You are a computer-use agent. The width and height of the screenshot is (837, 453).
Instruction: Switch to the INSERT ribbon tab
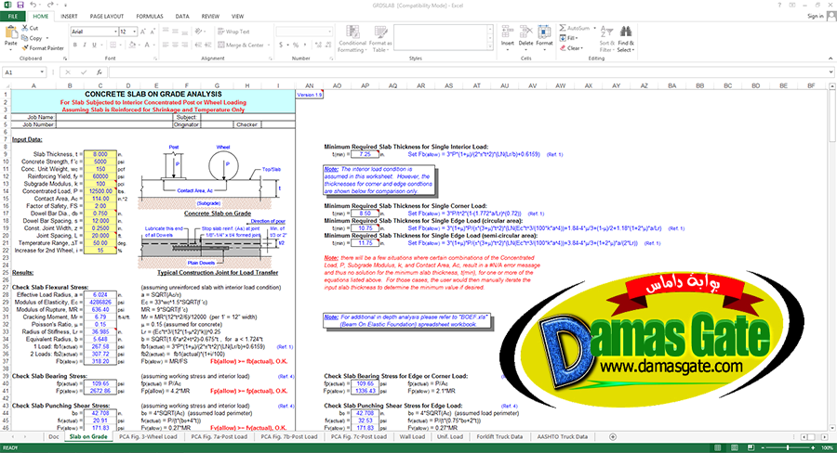coord(69,17)
